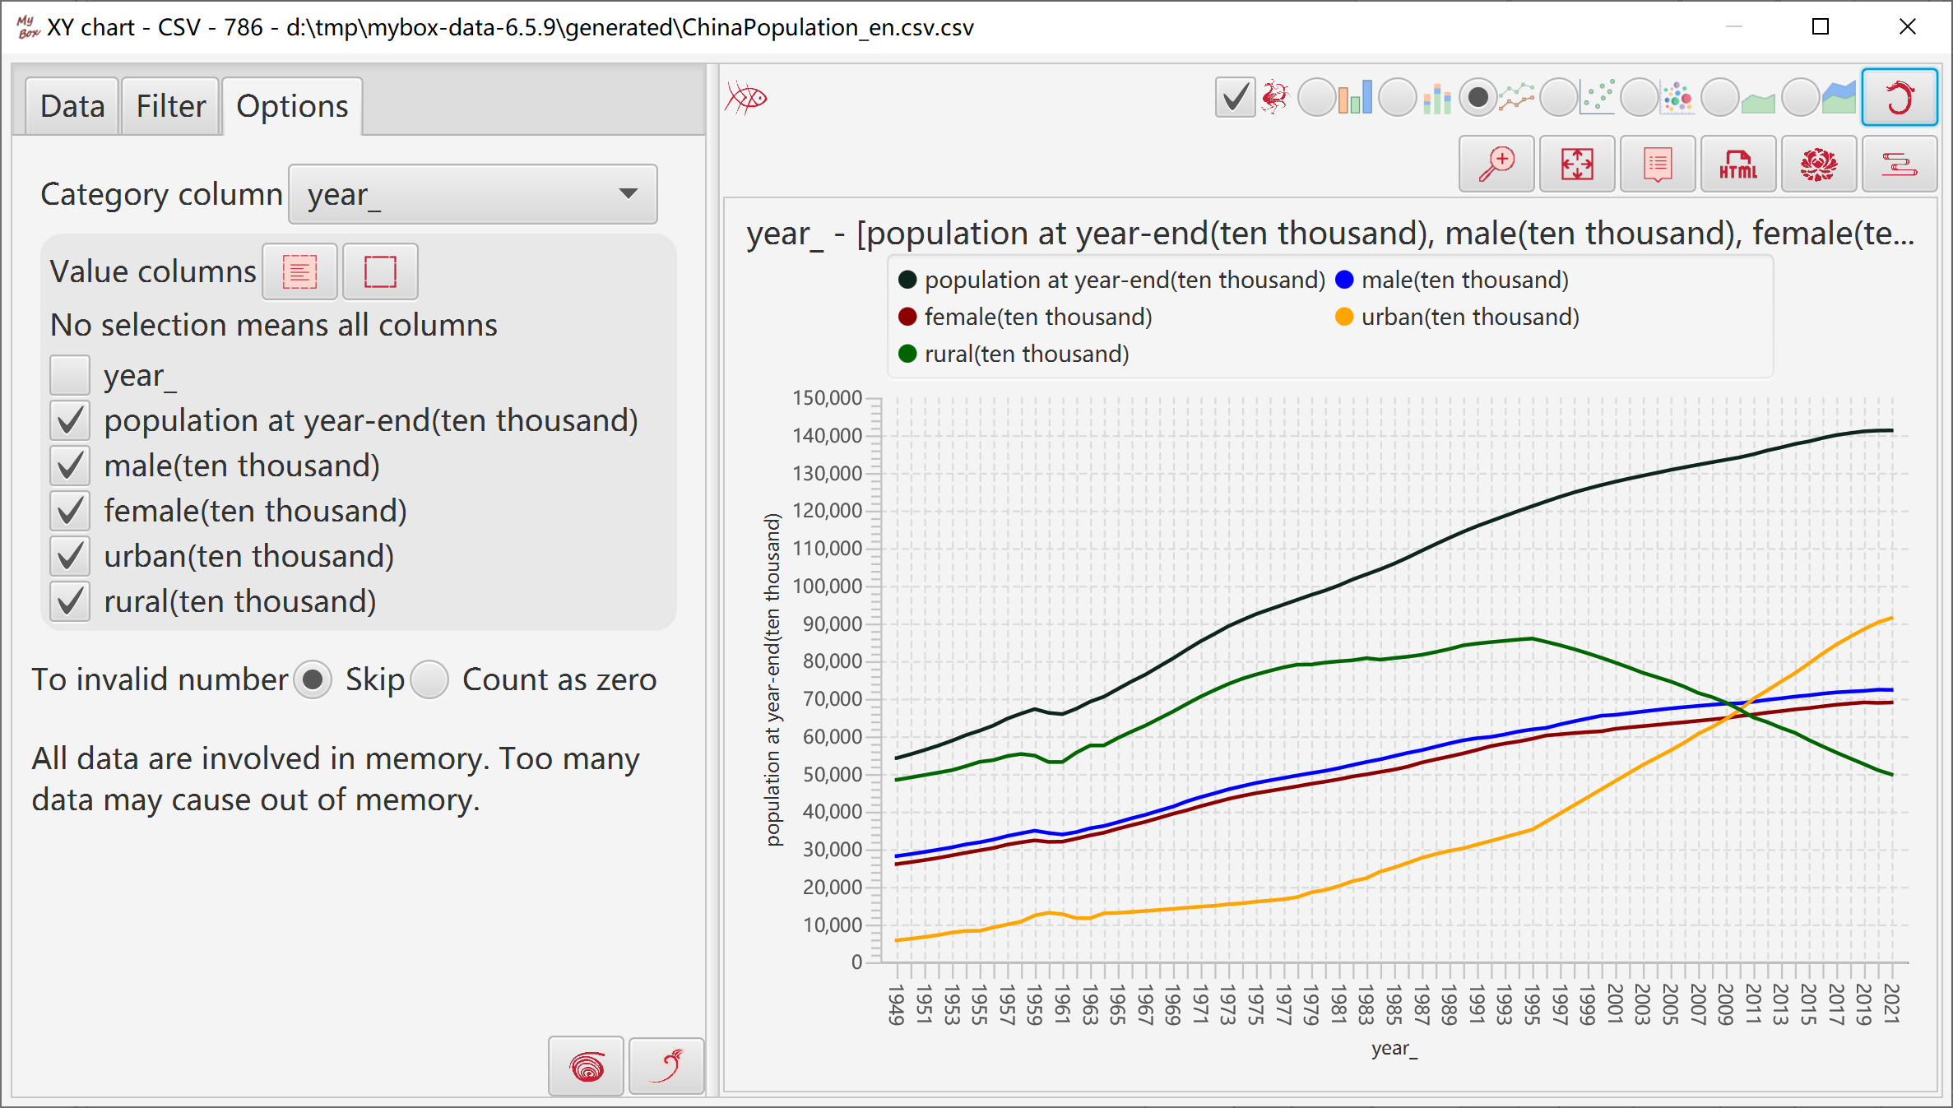Click select-all value columns icon
This screenshot has width=1953, height=1108.
coord(299,271)
